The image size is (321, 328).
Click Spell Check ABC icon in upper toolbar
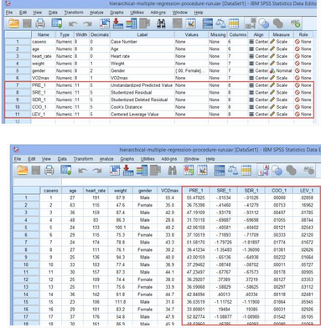click(295, 23)
